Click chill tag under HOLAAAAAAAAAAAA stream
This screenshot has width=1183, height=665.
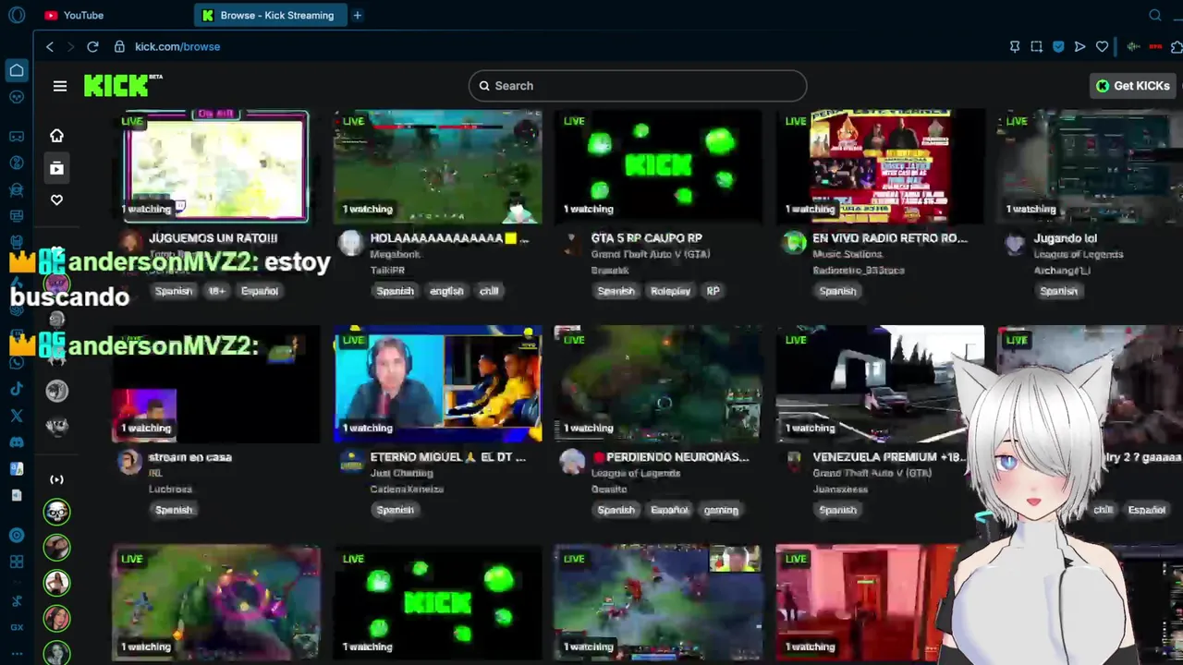489,291
